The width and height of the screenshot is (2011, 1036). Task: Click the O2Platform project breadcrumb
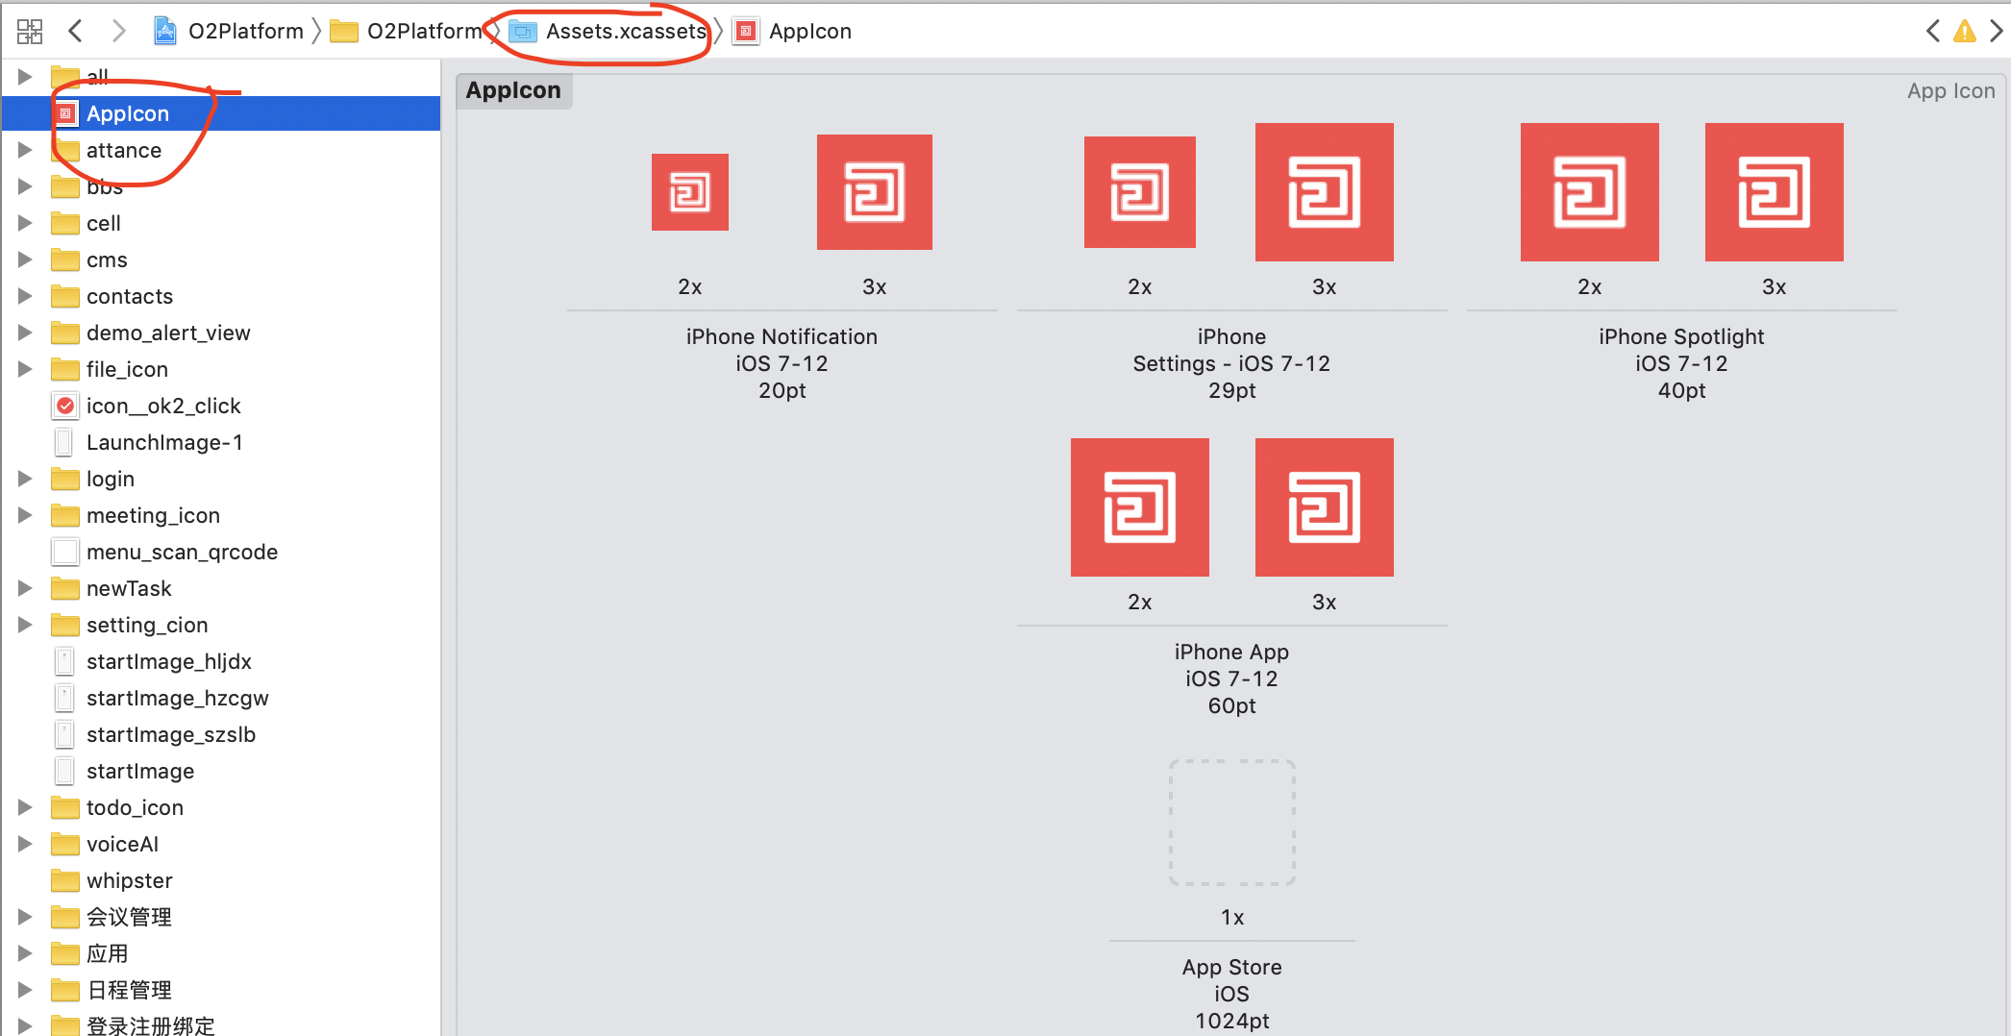(229, 32)
